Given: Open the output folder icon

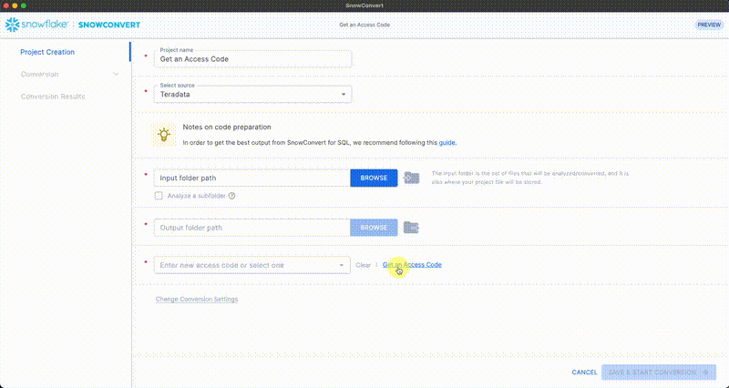Looking at the screenshot, I should pos(412,227).
